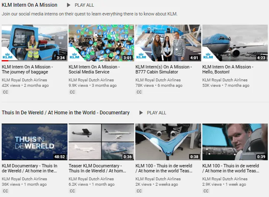This screenshot has width=269, height=197.
Task: Click KLM 100 teaser title with 2K views
Action: coord(164,168)
